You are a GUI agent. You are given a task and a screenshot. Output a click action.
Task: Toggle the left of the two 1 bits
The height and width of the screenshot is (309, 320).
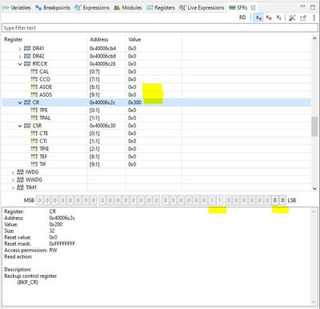(x=212, y=200)
